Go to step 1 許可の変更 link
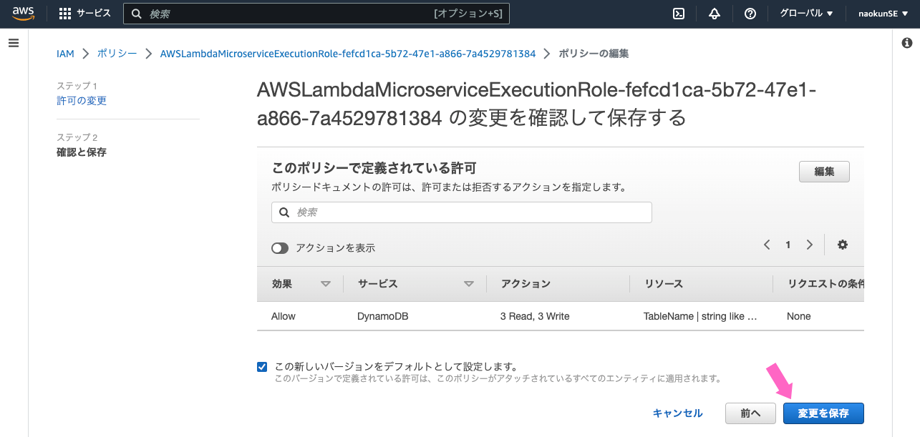This screenshot has width=920, height=437. coord(82,101)
